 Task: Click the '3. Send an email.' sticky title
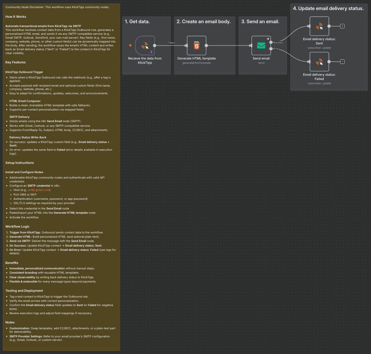pyautogui.click(x=260, y=22)
